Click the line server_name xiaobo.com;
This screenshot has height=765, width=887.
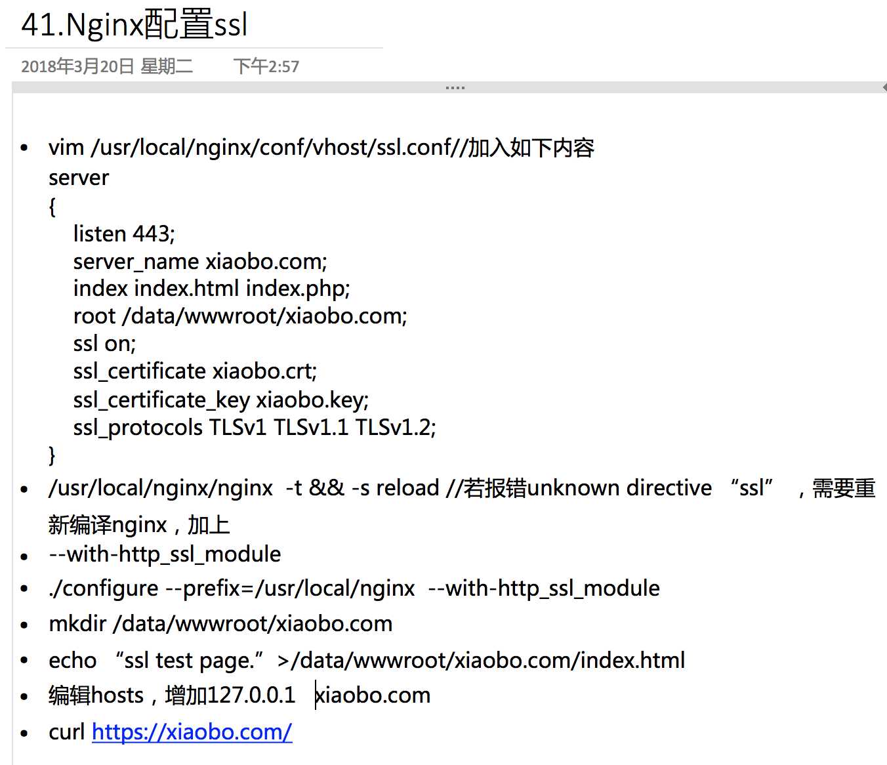pyautogui.click(x=200, y=262)
